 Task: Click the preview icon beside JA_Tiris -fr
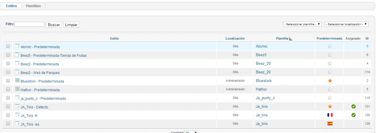coord(17,115)
